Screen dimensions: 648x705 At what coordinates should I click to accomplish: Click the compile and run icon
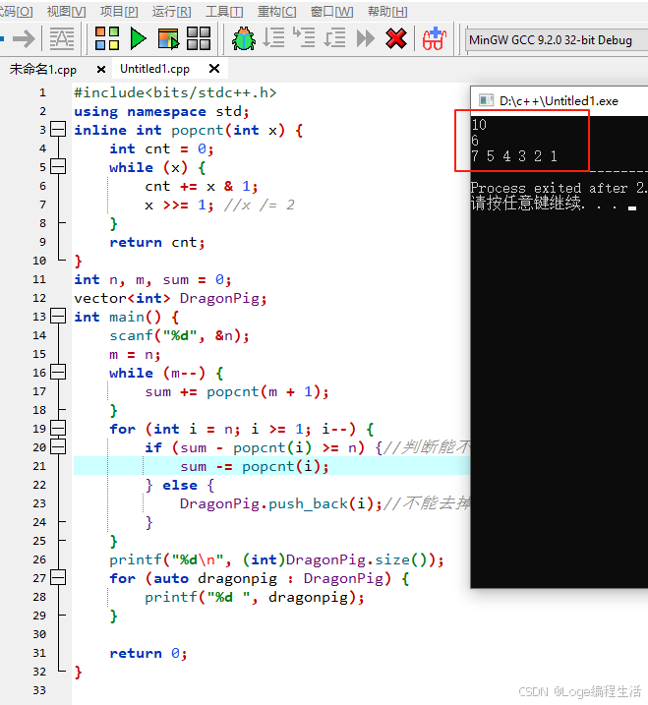coord(168,38)
